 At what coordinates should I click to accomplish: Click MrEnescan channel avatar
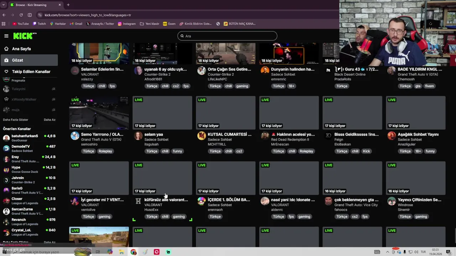(265, 135)
